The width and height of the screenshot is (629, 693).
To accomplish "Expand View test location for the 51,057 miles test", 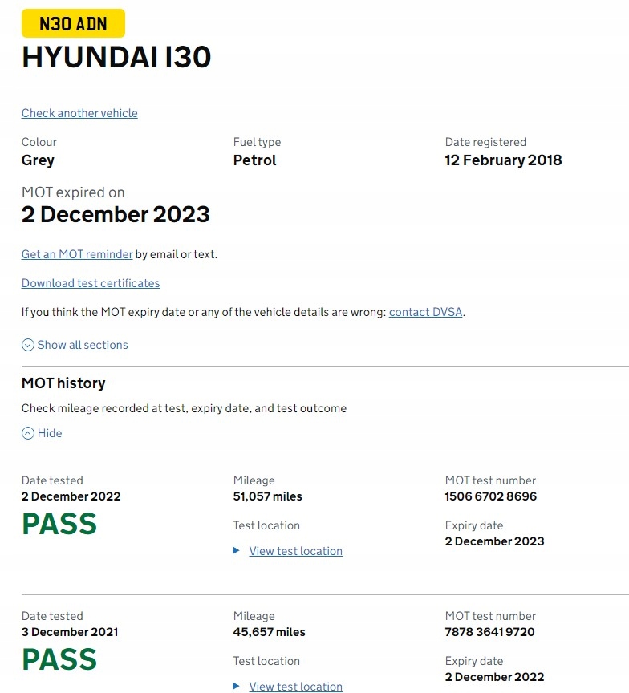I will coord(295,551).
